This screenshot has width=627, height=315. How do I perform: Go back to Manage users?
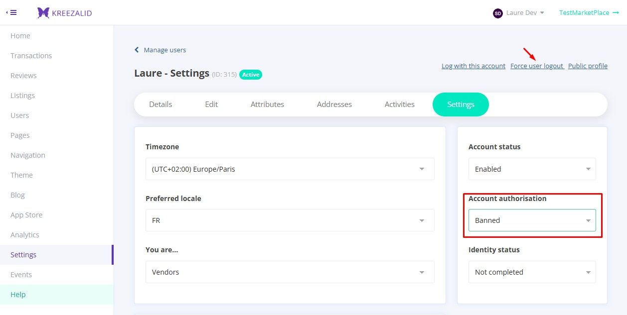pyautogui.click(x=160, y=50)
